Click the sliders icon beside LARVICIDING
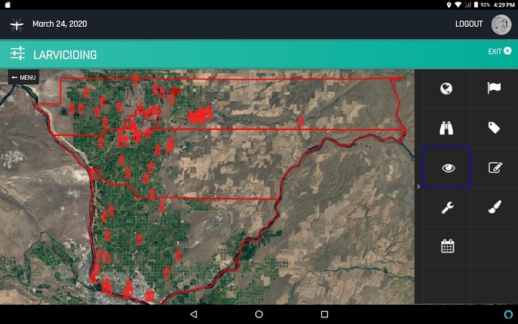This screenshot has height=324, width=518. [x=18, y=54]
